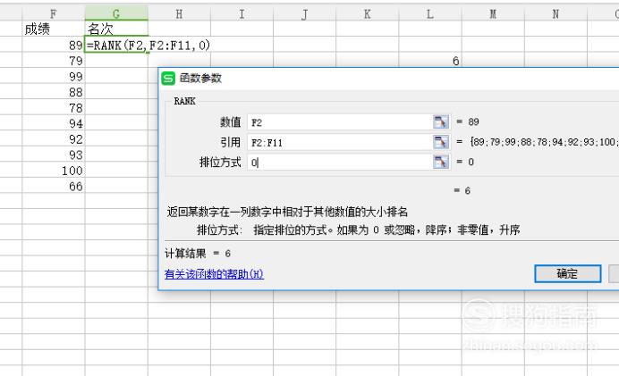Click the 成绩 header cell

pos(54,29)
